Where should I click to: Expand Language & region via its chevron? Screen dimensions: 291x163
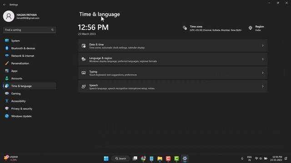tap(263, 59)
